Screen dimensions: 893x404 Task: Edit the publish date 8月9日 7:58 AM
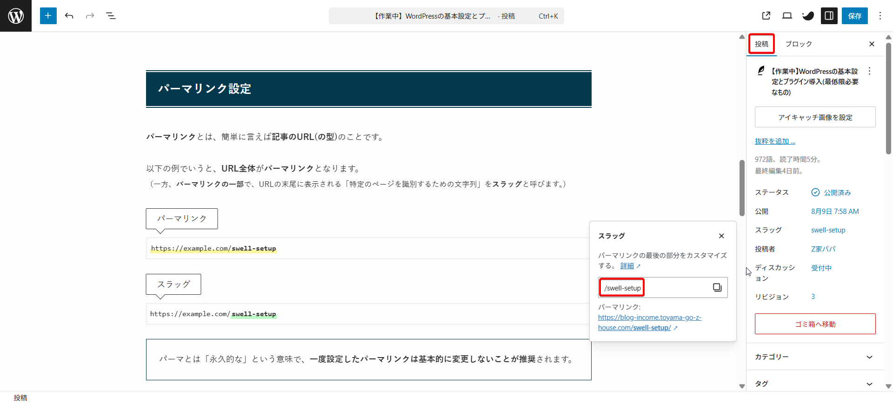[835, 212]
